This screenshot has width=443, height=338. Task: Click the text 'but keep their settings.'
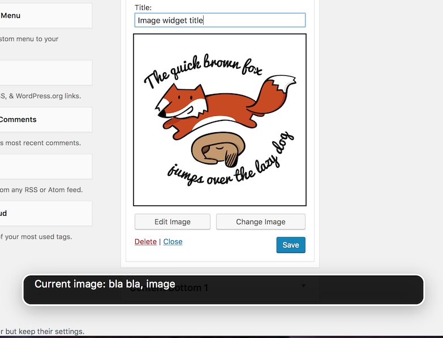45,331
